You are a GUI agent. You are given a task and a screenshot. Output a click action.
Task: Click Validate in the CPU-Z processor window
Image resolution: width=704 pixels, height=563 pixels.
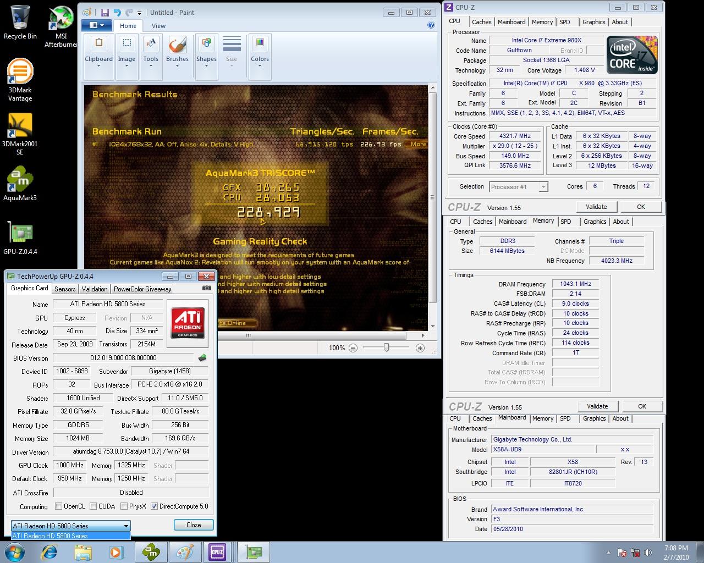pos(596,207)
